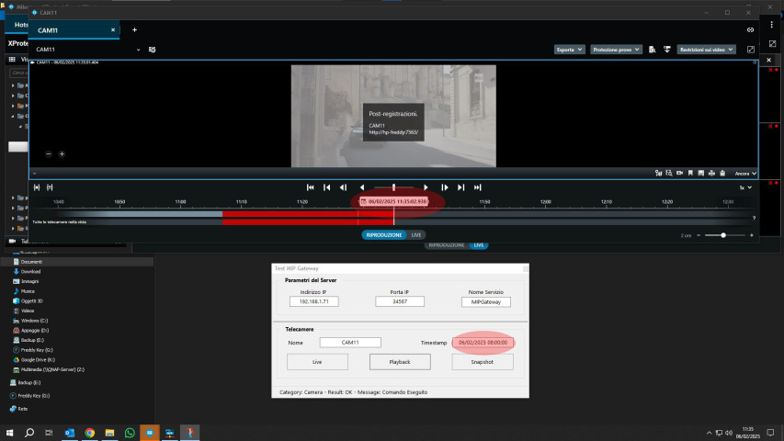Screen dimensions: 784x441
Task: Skip to the last recorded sequence
Action: point(477,187)
